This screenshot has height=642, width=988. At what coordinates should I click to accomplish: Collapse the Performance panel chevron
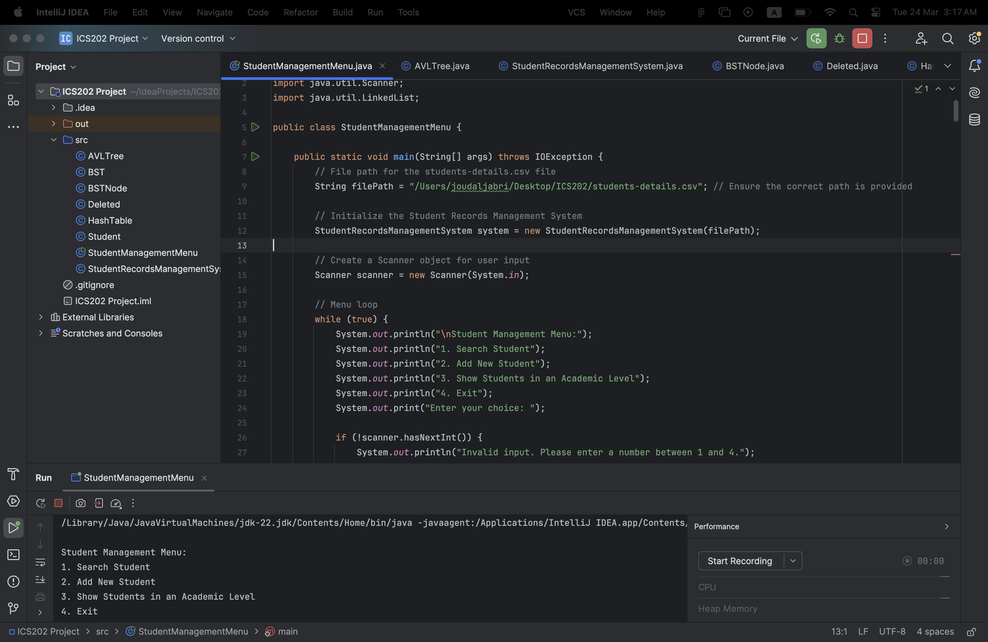click(946, 526)
